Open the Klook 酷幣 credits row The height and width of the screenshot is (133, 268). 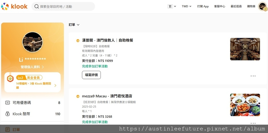pos(32,114)
